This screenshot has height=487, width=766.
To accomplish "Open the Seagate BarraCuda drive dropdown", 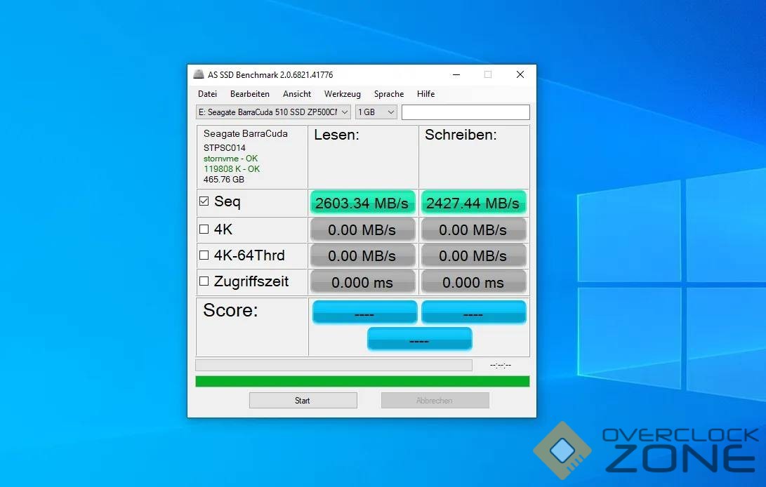I will click(x=273, y=112).
